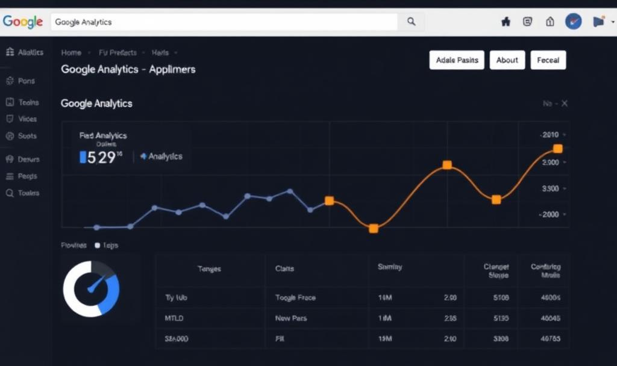Click the No label next to the panel X
617x366 pixels.
coord(547,104)
